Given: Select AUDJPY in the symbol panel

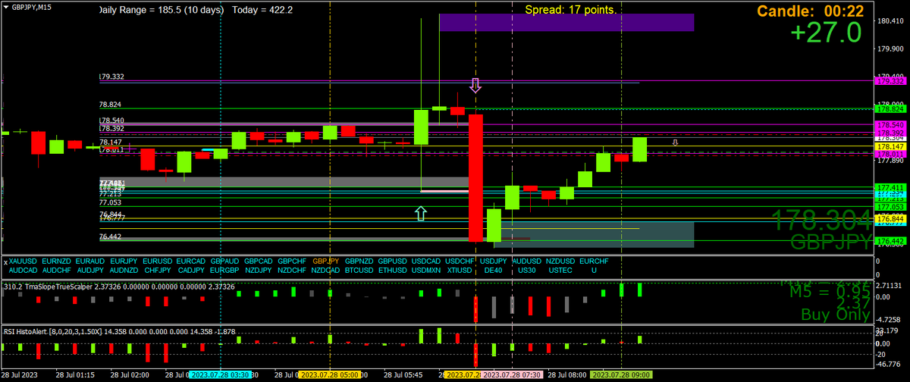Looking at the screenshot, I should coord(91,270).
